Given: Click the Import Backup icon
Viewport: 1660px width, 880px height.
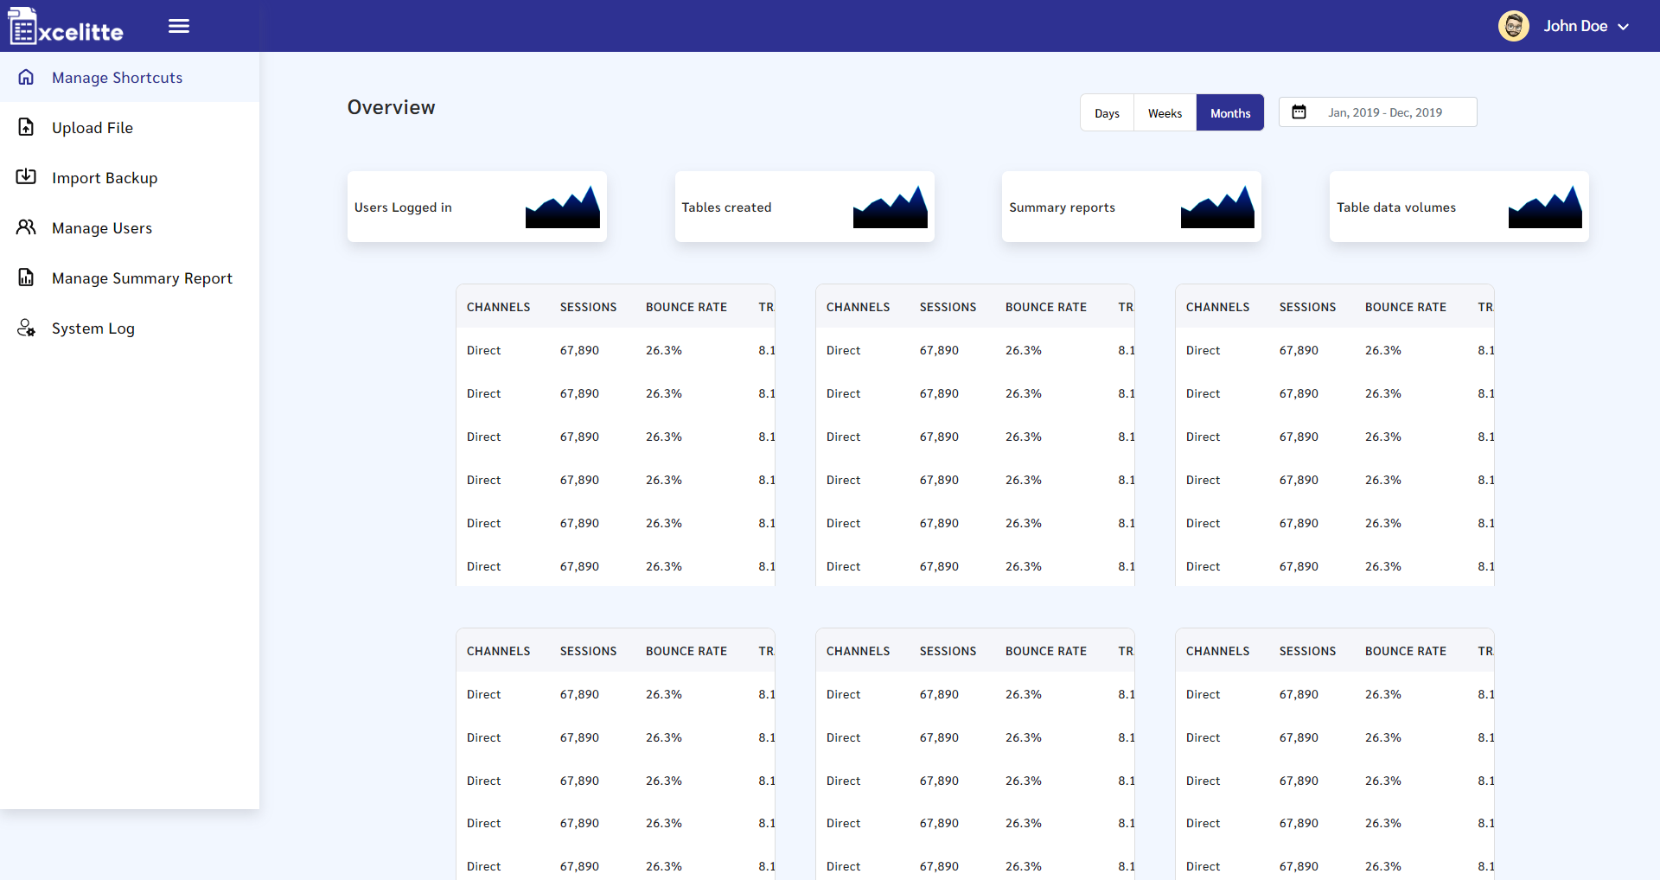Looking at the screenshot, I should 25,177.
